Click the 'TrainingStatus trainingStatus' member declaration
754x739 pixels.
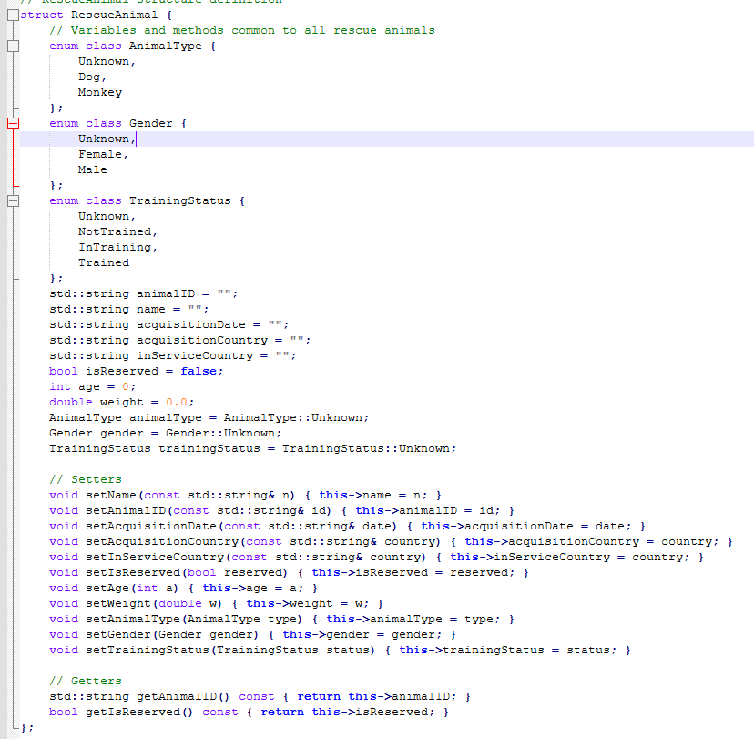[252, 448]
